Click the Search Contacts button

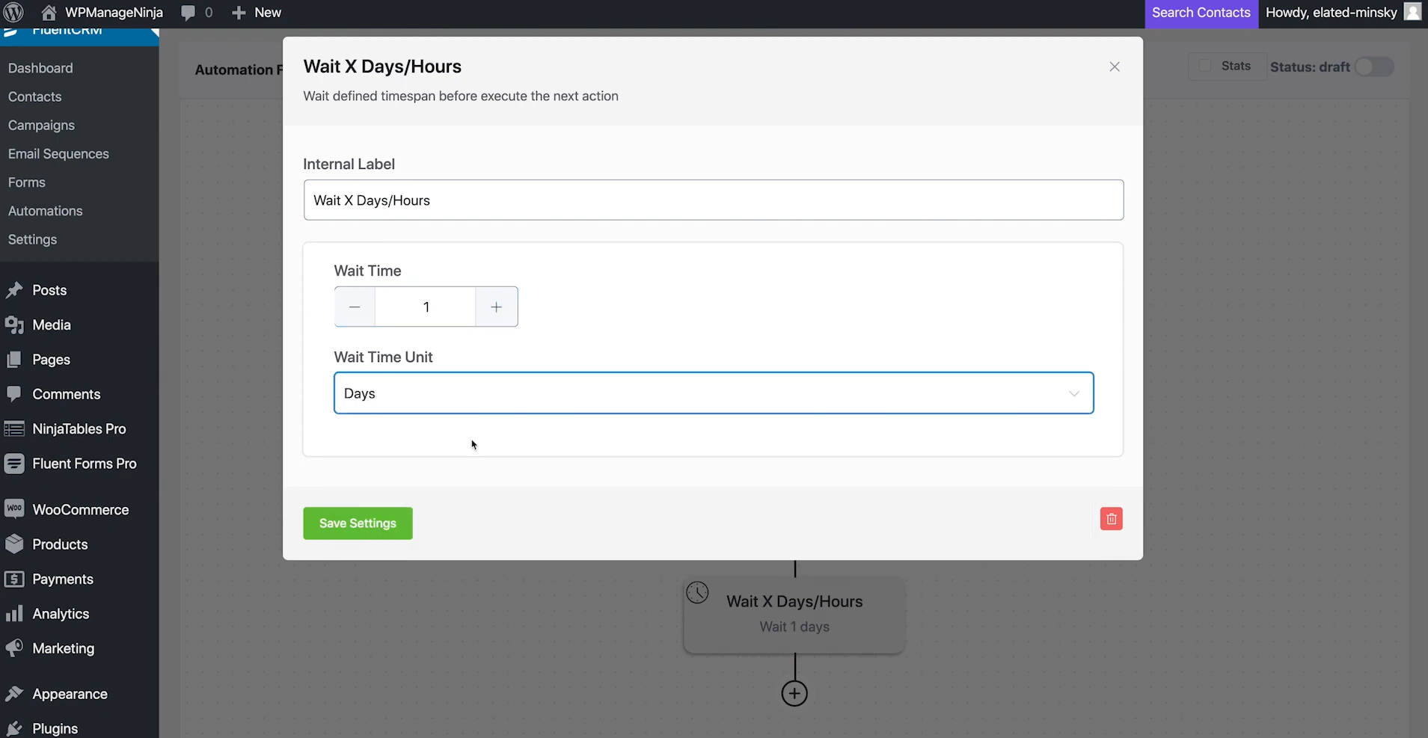coord(1201,12)
